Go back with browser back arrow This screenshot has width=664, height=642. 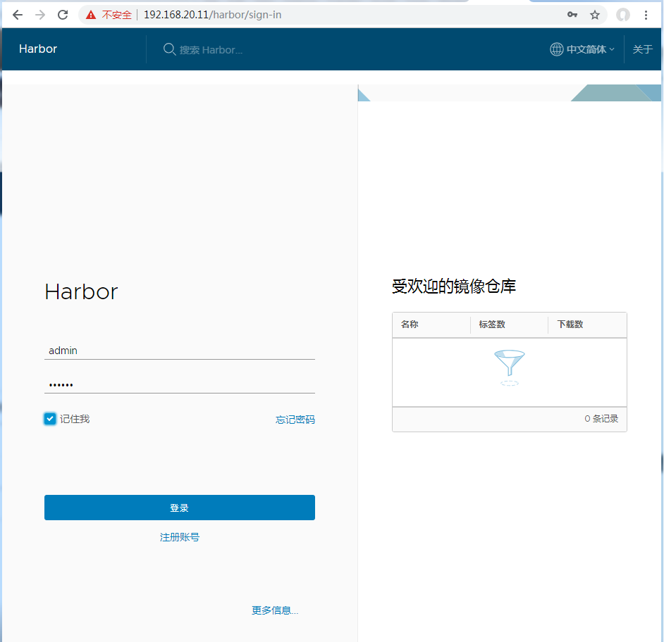[18, 15]
